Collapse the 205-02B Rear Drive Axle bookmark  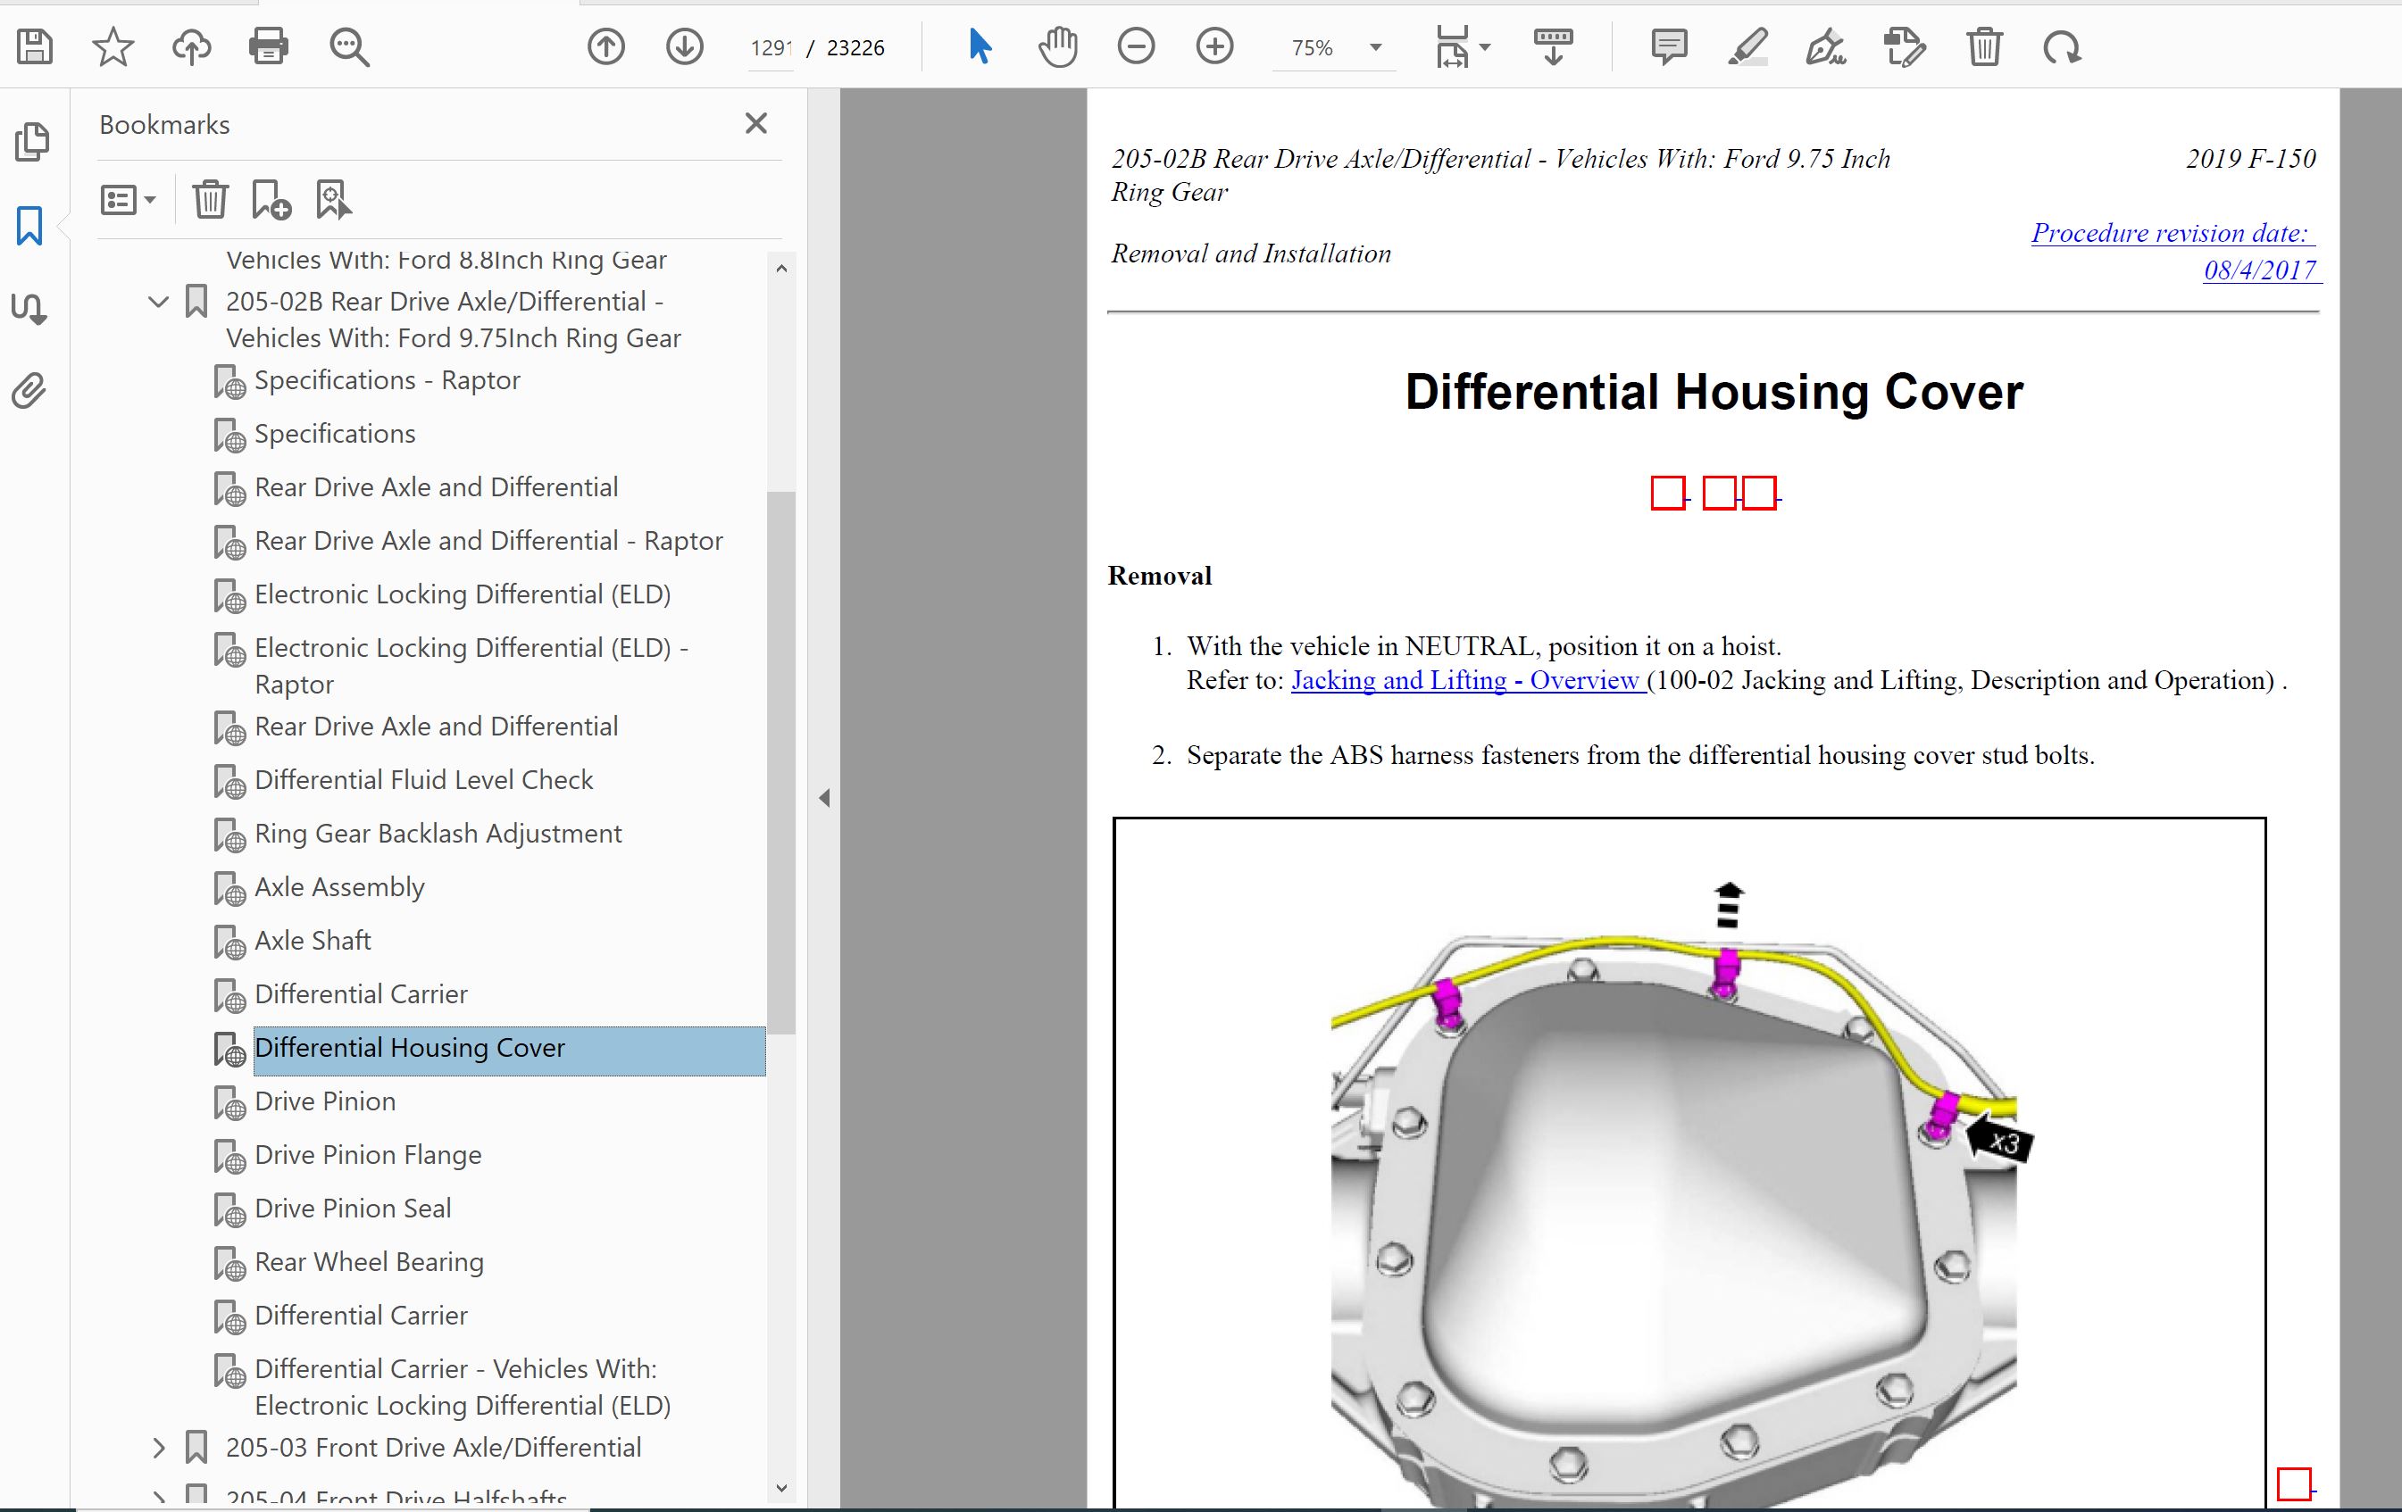159,301
